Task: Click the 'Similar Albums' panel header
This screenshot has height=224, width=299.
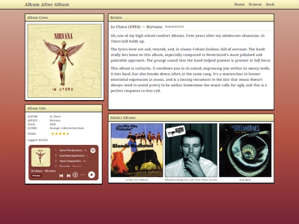Action: 191,117
